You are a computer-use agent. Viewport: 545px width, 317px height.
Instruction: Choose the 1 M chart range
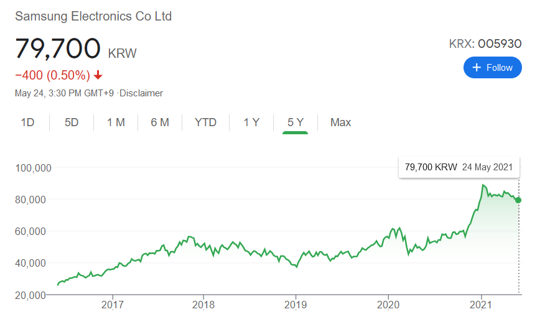pos(116,122)
